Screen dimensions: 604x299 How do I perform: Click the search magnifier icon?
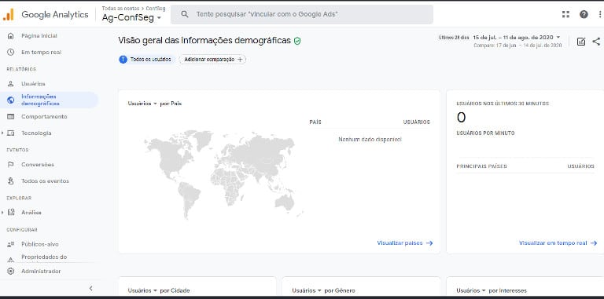(185, 14)
